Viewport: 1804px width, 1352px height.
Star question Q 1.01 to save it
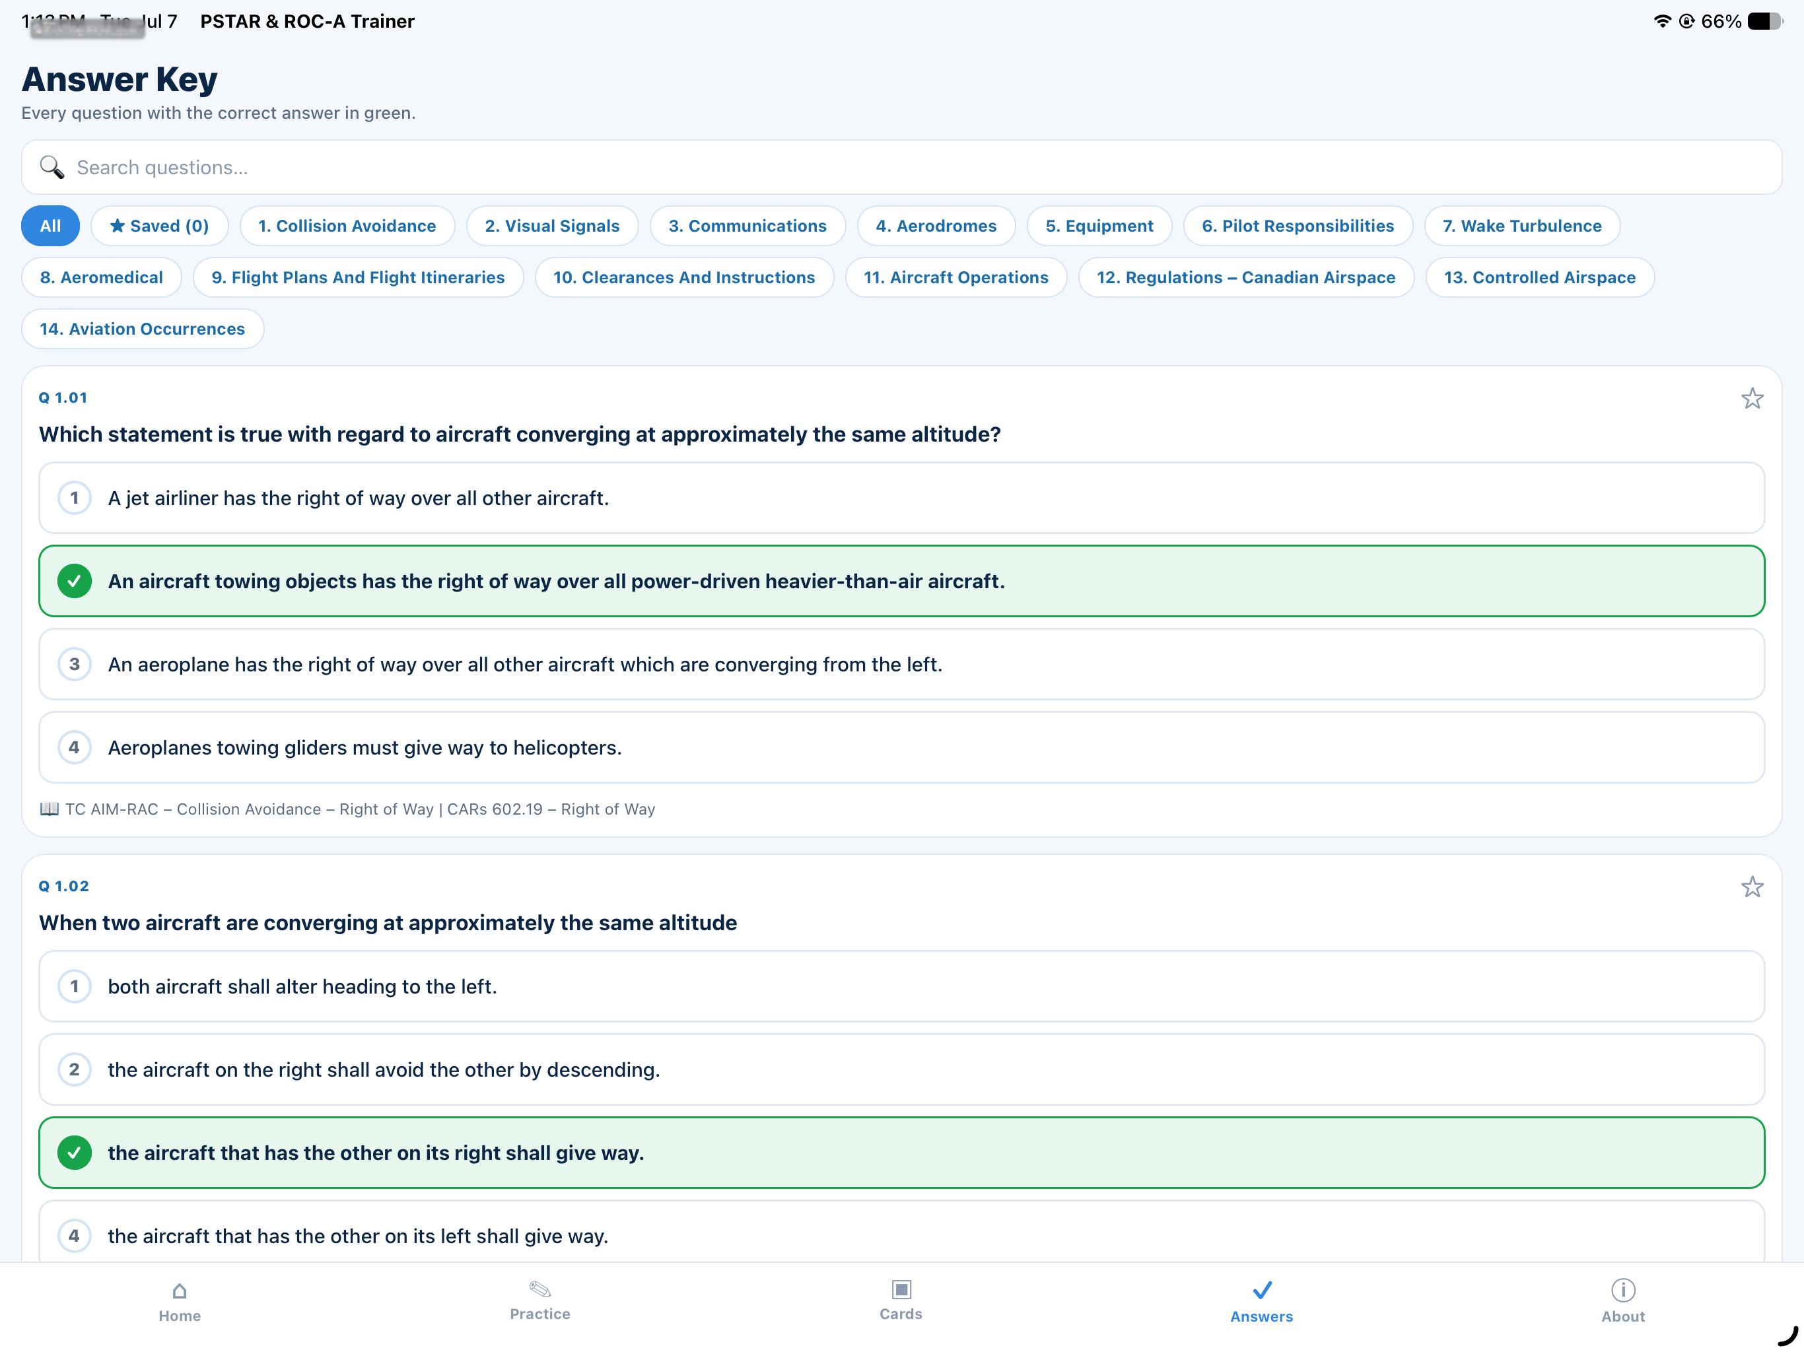coord(1752,398)
